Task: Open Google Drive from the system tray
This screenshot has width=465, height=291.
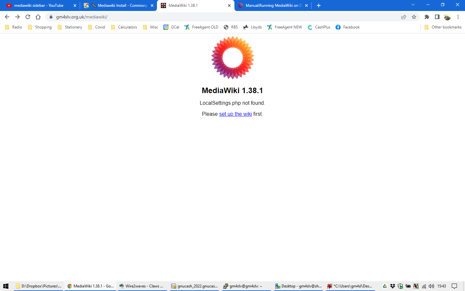Action: tap(385, 286)
